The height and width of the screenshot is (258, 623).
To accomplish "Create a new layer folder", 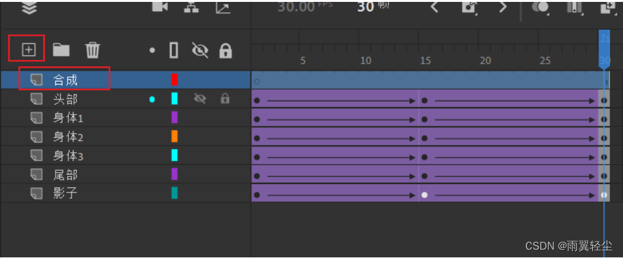I will pyautogui.click(x=61, y=50).
